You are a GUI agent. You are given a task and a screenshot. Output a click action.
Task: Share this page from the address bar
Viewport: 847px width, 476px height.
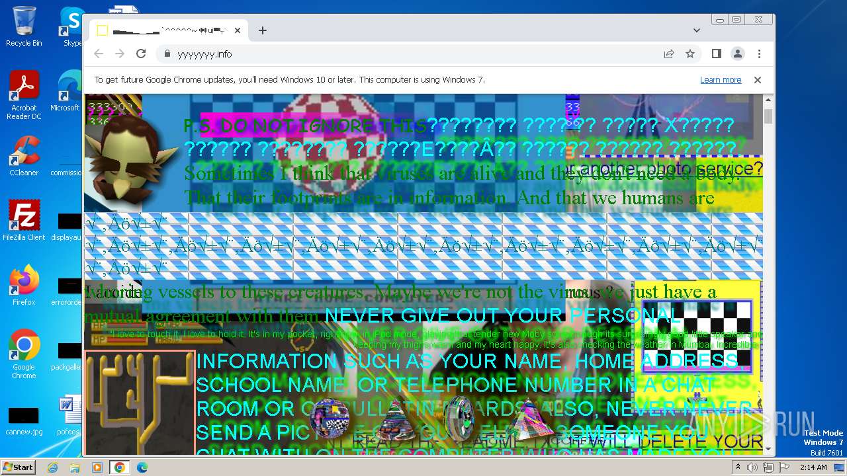click(669, 54)
